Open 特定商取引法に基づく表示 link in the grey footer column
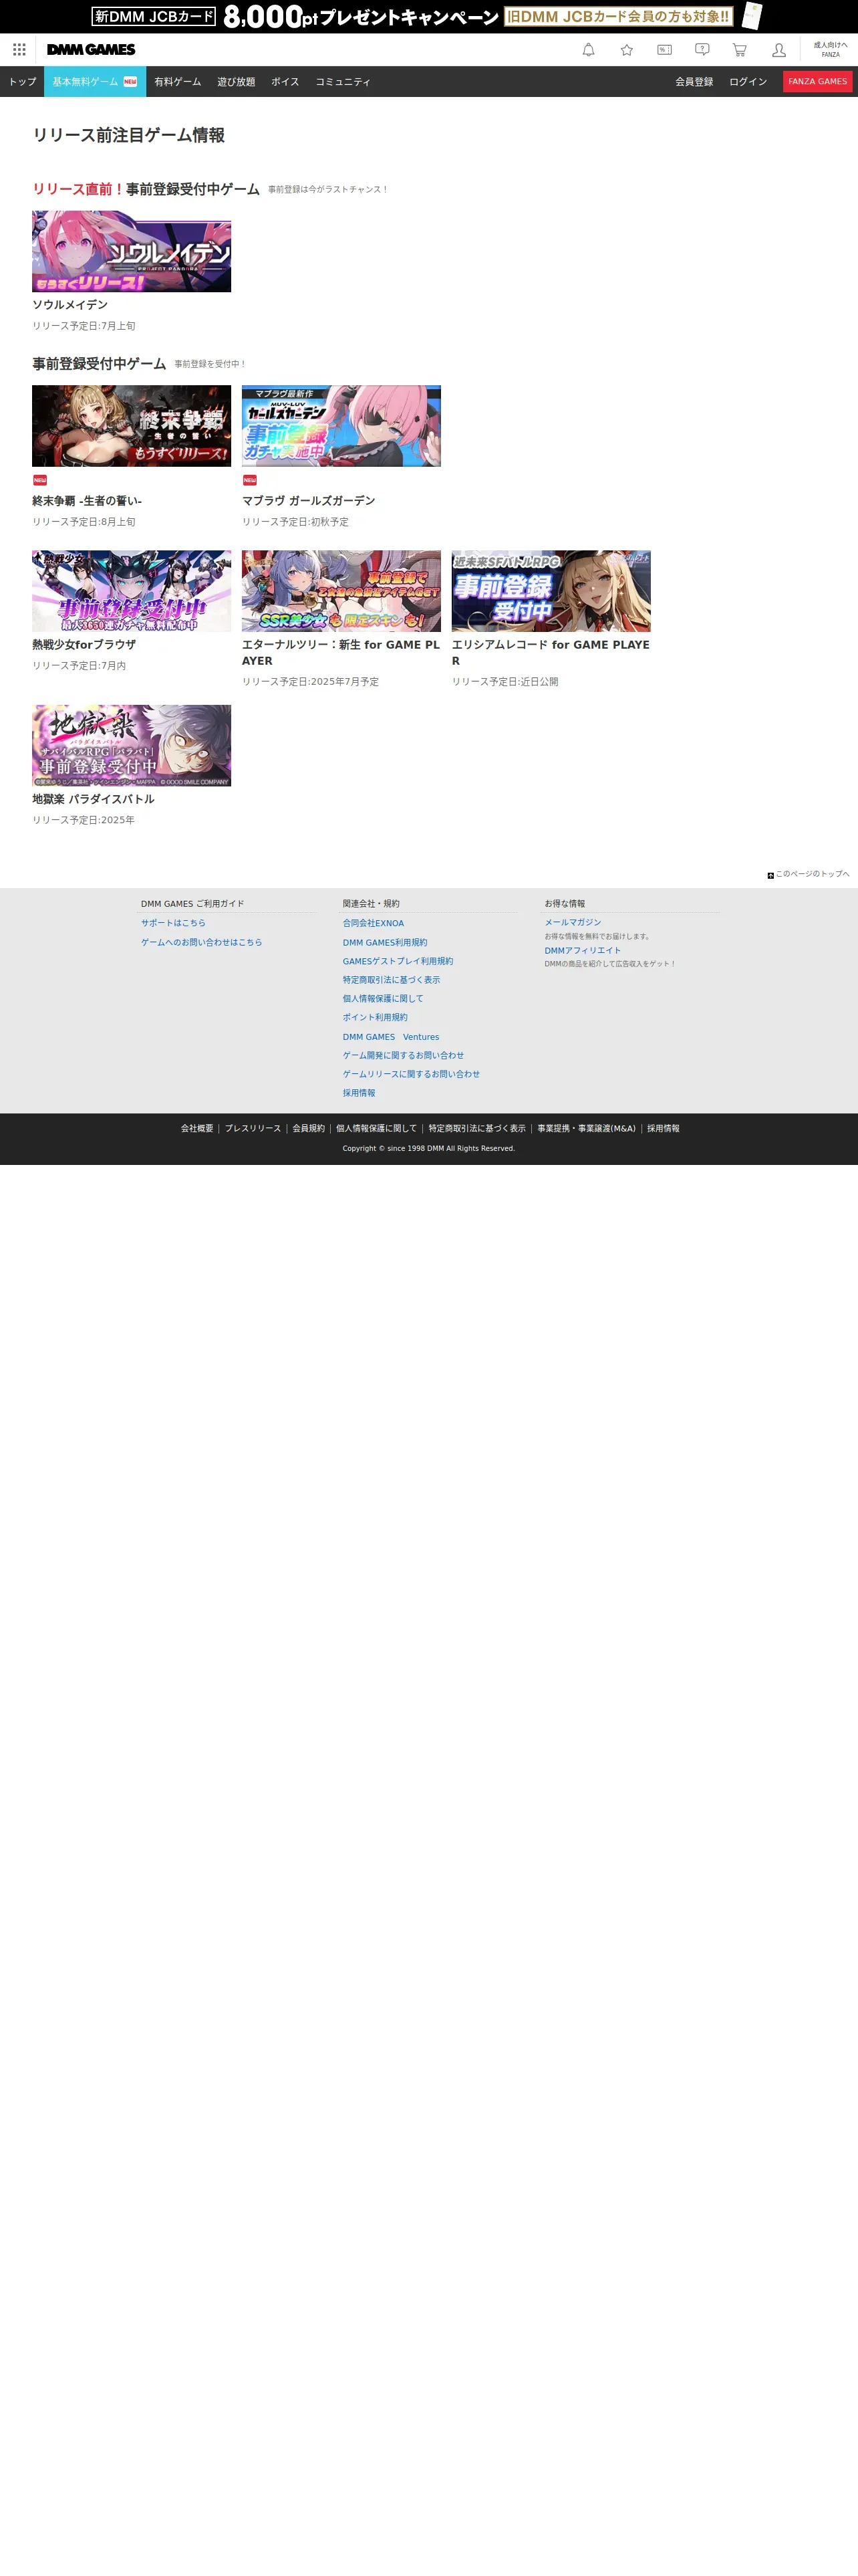 (390, 980)
